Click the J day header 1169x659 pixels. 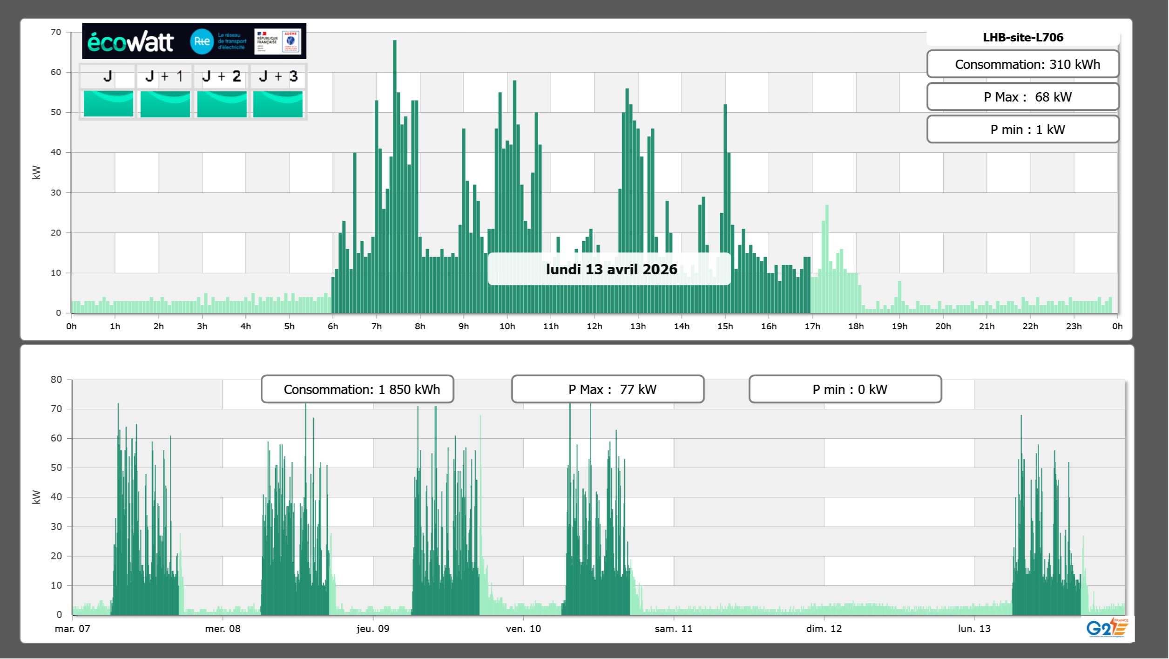(108, 76)
